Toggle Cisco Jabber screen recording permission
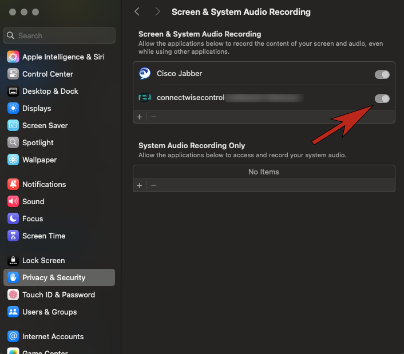The width and height of the screenshot is (404, 354). point(382,74)
